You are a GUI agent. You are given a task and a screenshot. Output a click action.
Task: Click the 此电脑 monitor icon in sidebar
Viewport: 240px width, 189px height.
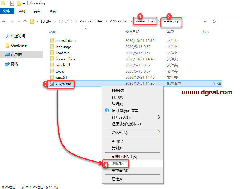click(x=7, y=55)
